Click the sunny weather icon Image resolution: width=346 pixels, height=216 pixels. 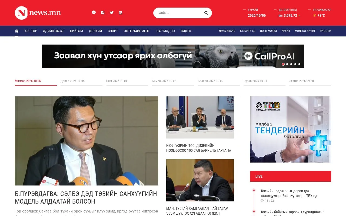coord(315,15)
